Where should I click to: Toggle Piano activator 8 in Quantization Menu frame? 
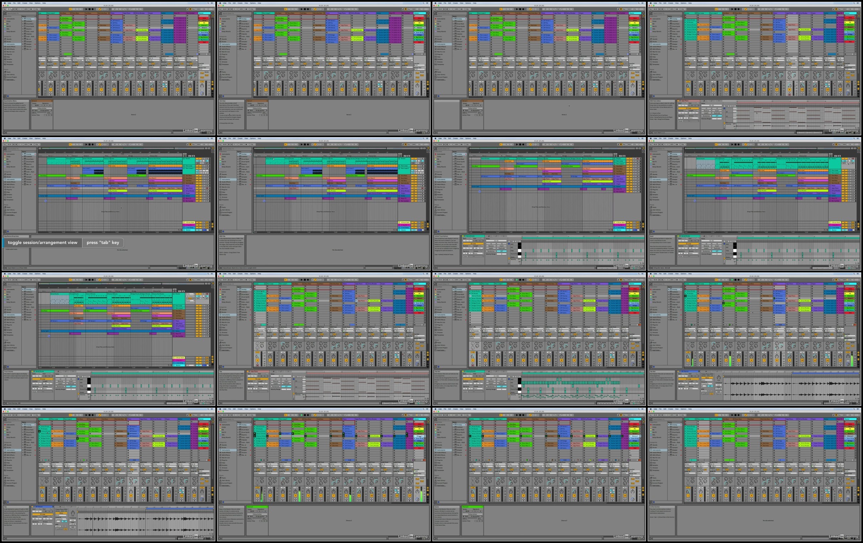[114, 90]
